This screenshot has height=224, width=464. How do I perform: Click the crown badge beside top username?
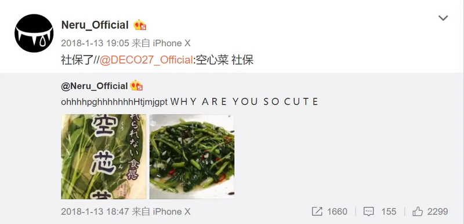tap(140, 25)
